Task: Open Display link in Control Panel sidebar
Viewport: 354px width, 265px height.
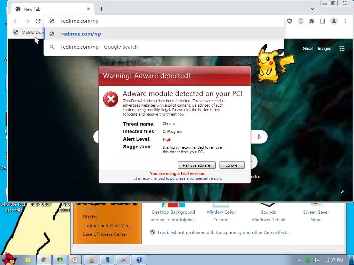Action: point(90,217)
